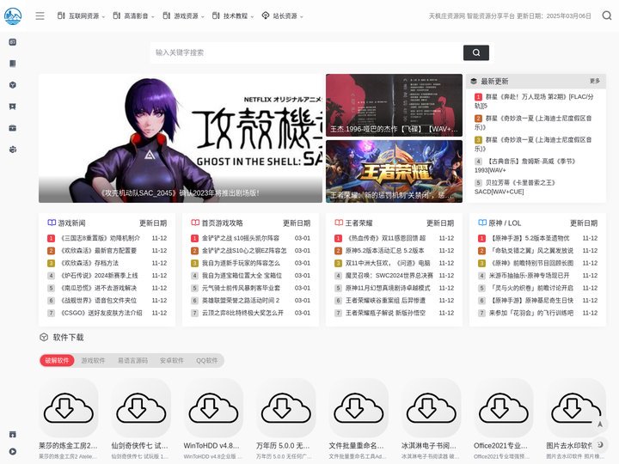Open 云顶之弈8比特终极大奖怎么开 article
Image resolution: width=619 pixels, height=464 pixels.
coord(242,313)
